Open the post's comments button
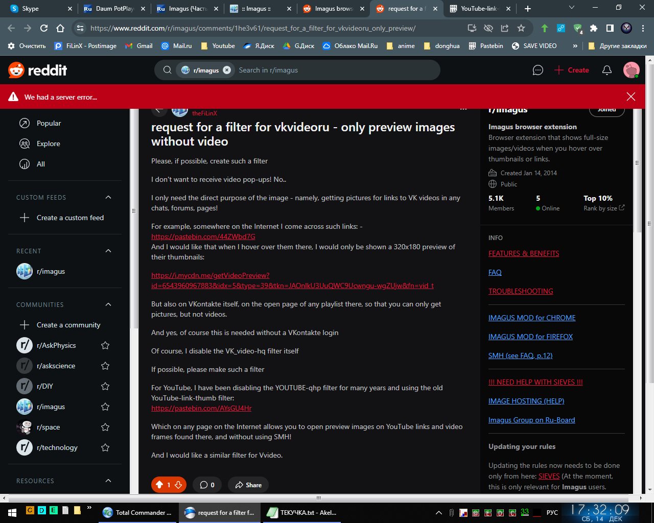Viewport: 654px width, 523px height. 207,485
